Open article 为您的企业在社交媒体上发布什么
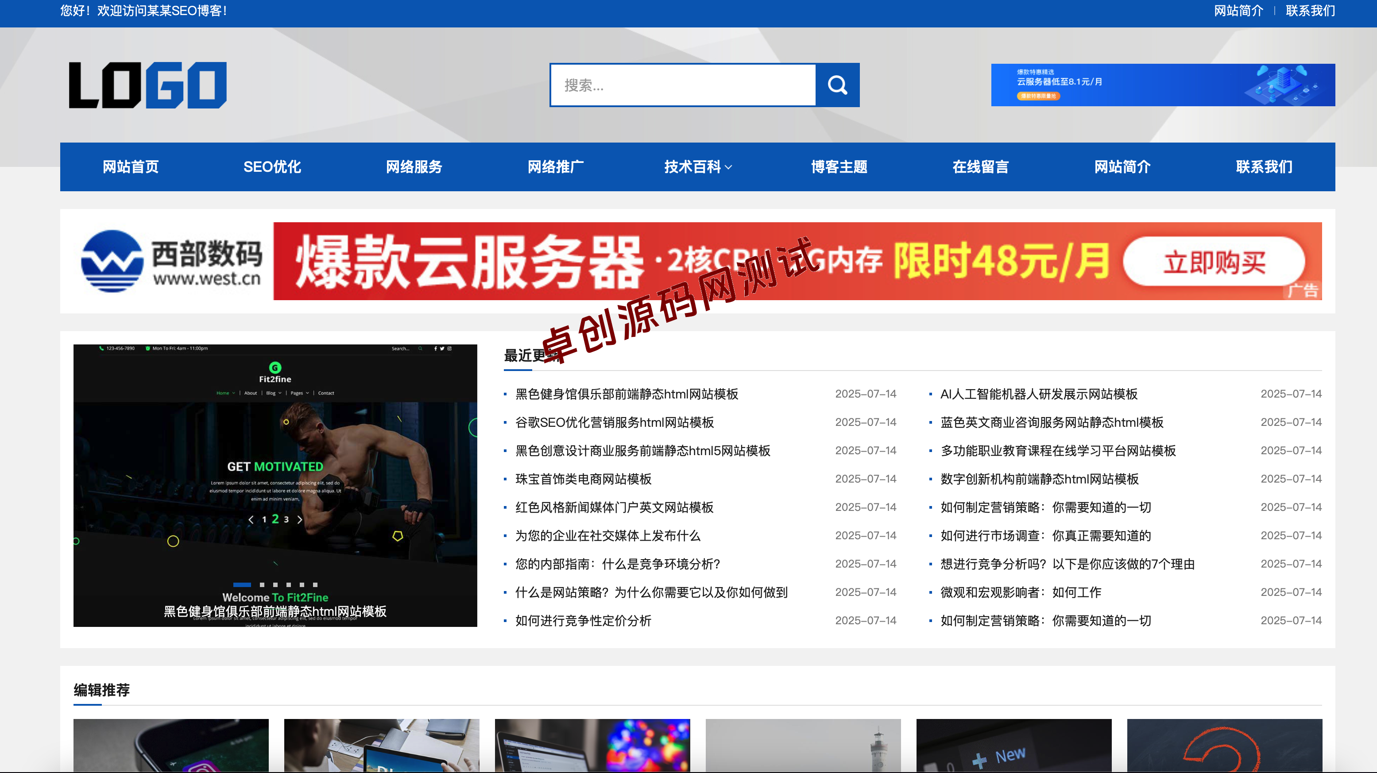The image size is (1377, 773). point(608,536)
